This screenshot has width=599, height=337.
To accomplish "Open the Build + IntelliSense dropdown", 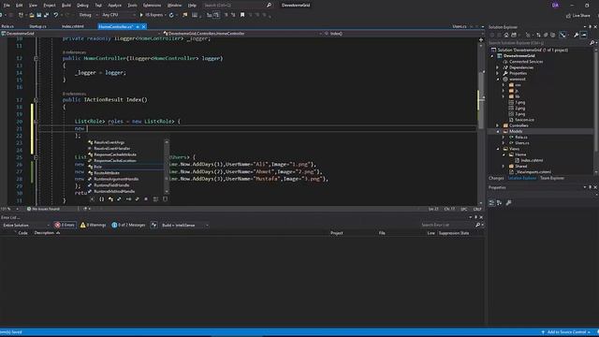I will [x=185, y=225].
